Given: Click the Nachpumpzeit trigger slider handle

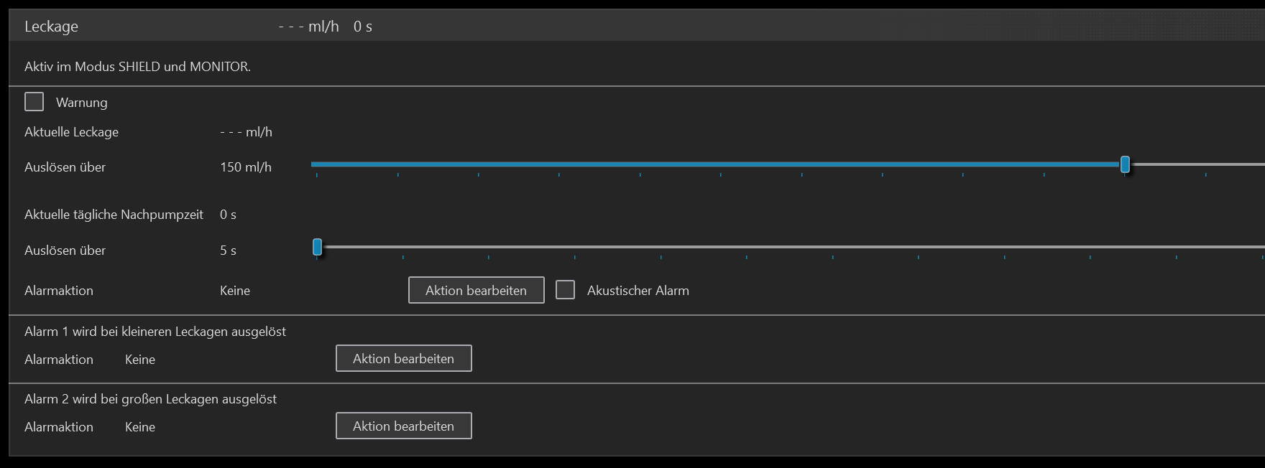Looking at the screenshot, I should point(317,248).
